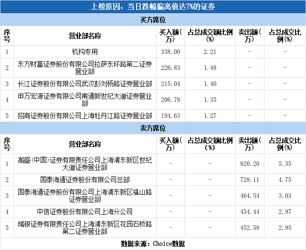This screenshot has width=306, height=250.
Task: Click buy amount 215.04
Action: 170,84
